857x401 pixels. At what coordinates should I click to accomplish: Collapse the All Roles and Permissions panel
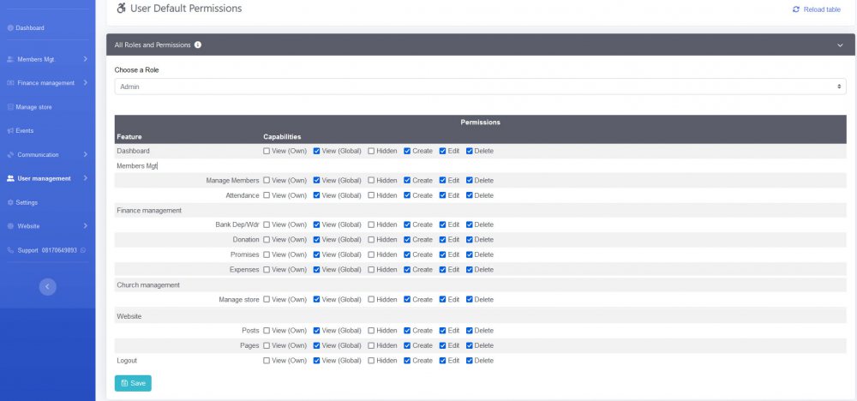pos(840,45)
